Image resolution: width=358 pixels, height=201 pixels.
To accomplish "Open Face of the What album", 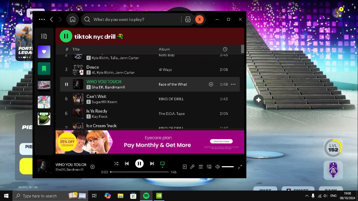I will pyautogui.click(x=173, y=84).
